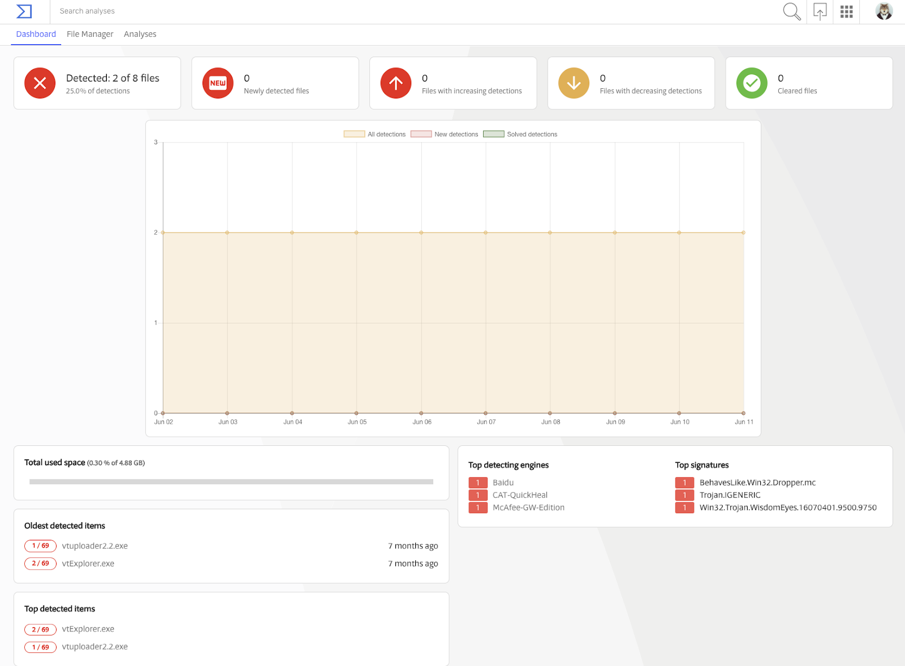Click the decreasing detections down-arrow icon
Image resolution: width=905 pixels, height=666 pixels.
point(574,83)
